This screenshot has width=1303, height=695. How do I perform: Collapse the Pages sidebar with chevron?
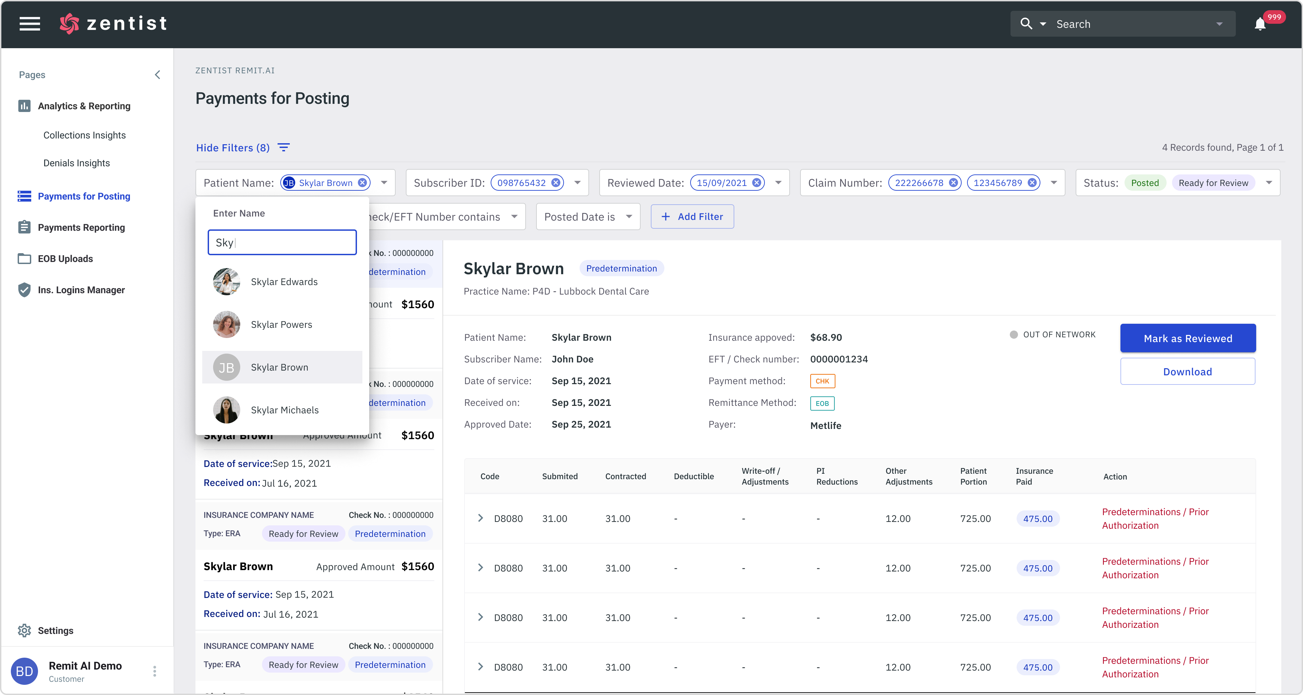[157, 75]
